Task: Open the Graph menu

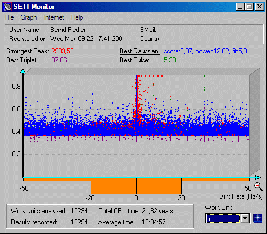Action: coord(29,17)
